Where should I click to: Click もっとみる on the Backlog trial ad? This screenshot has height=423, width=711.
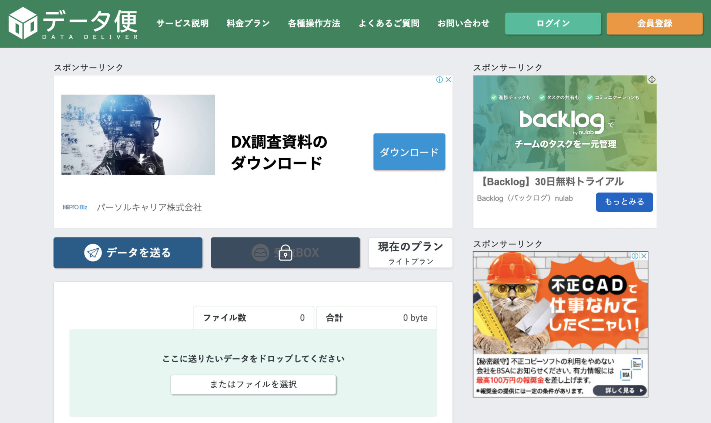coord(624,202)
